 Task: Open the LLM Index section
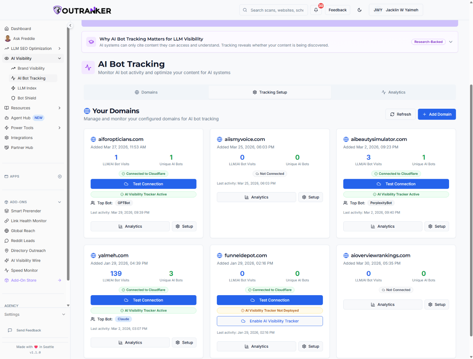27,88
